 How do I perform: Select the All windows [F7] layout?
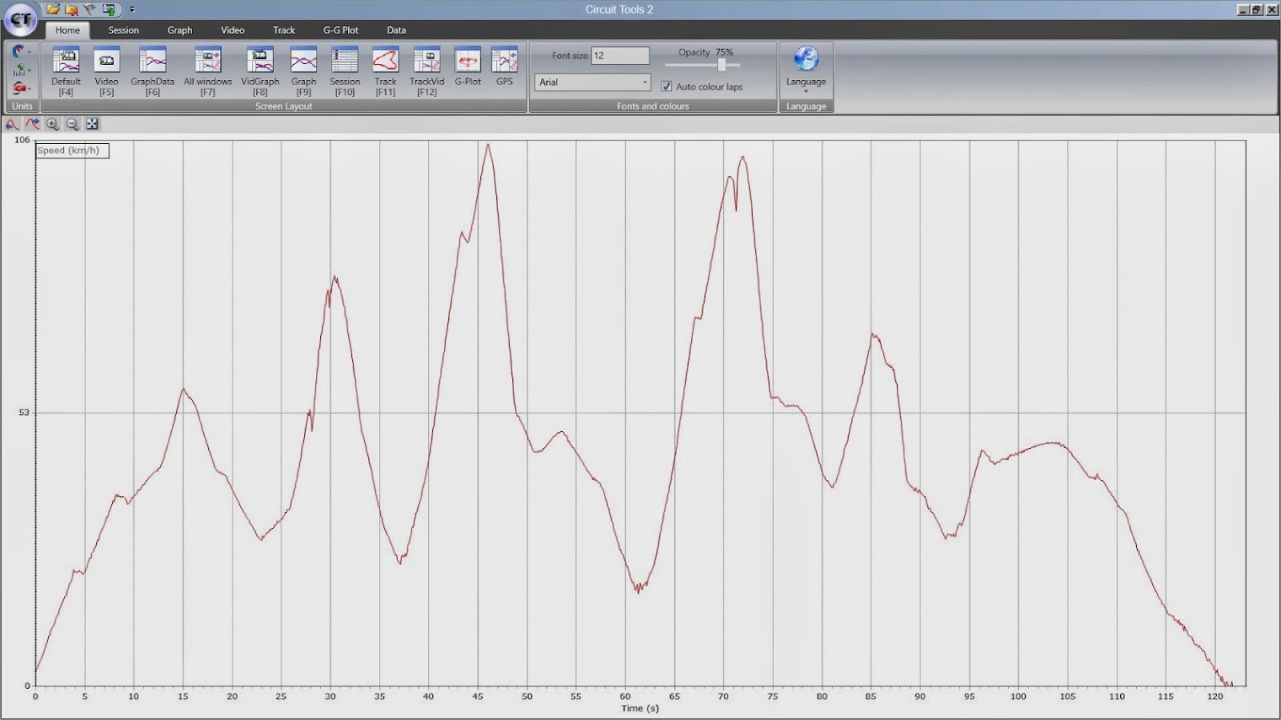pos(207,72)
